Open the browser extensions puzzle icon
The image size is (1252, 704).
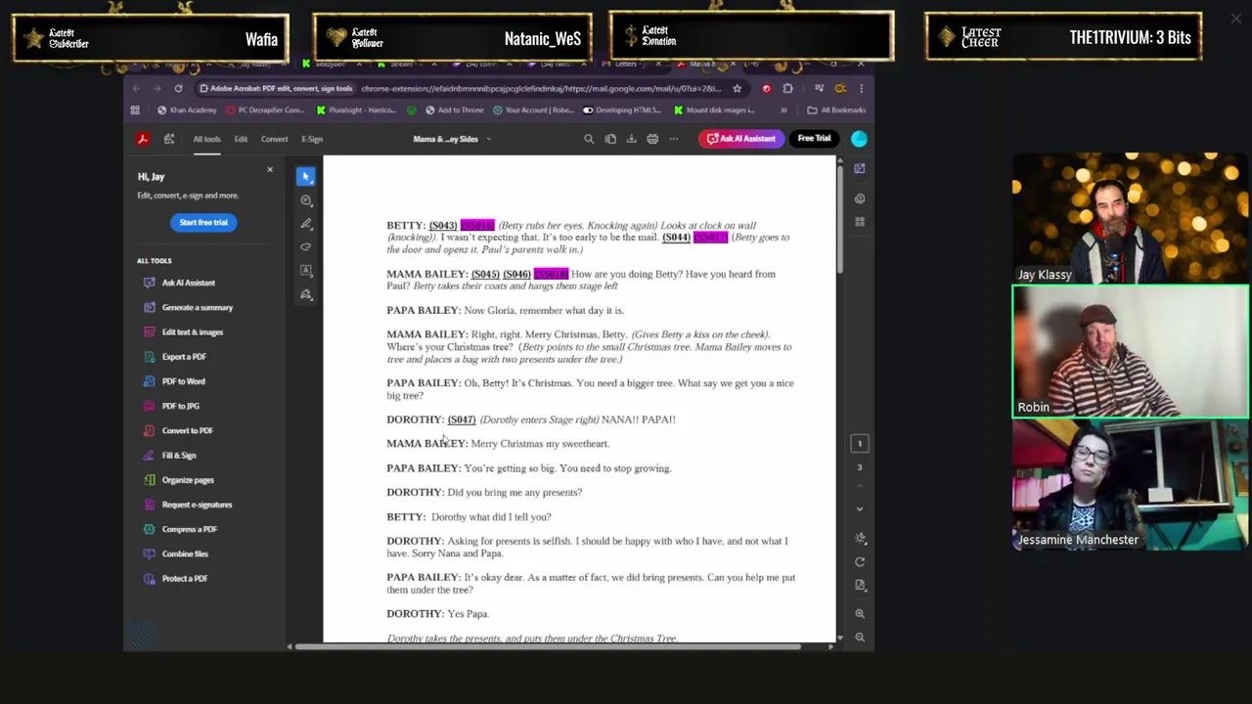787,88
